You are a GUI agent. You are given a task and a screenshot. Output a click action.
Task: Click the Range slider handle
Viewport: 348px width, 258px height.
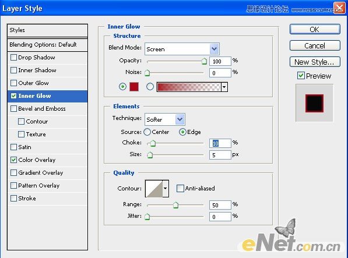click(x=175, y=205)
